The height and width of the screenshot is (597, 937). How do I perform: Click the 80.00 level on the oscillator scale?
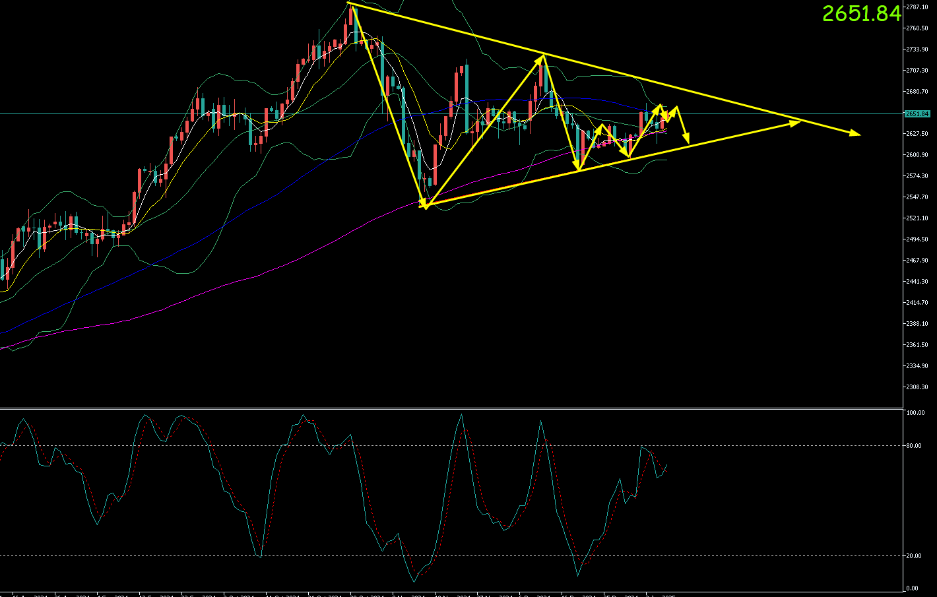tap(914, 446)
